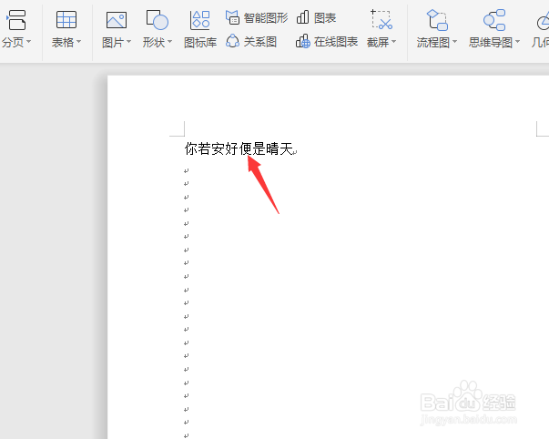This screenshot has height=439, width=549.
Task: Click the 流程图 flowchart icon
Action: (437, 20)
